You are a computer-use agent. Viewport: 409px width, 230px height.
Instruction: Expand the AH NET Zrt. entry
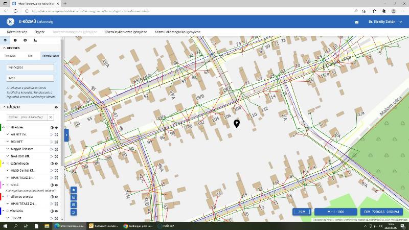point(8,134)
